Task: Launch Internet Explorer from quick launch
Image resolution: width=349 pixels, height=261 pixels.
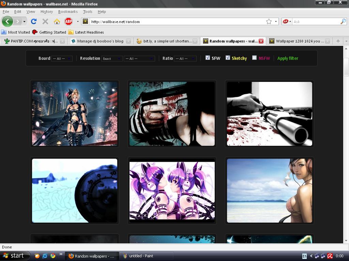Action: pyautogui.click(x=45, y=256)
